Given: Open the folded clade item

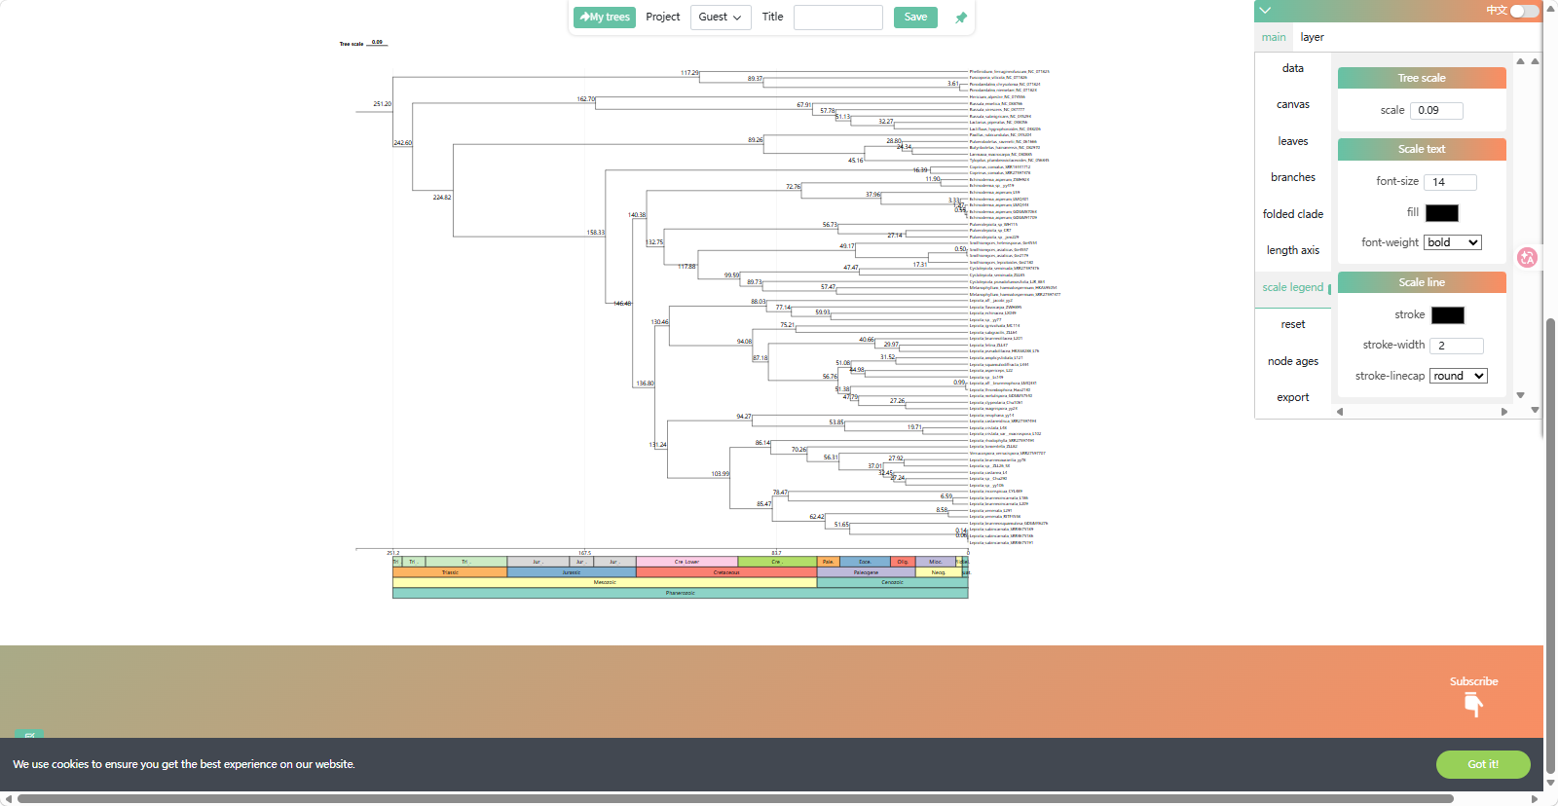Looking at the screenshot, I should coord(1293,214).
